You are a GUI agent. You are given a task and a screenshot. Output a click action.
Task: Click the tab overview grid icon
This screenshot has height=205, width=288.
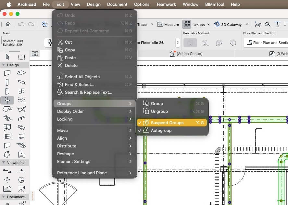[35, 54]
